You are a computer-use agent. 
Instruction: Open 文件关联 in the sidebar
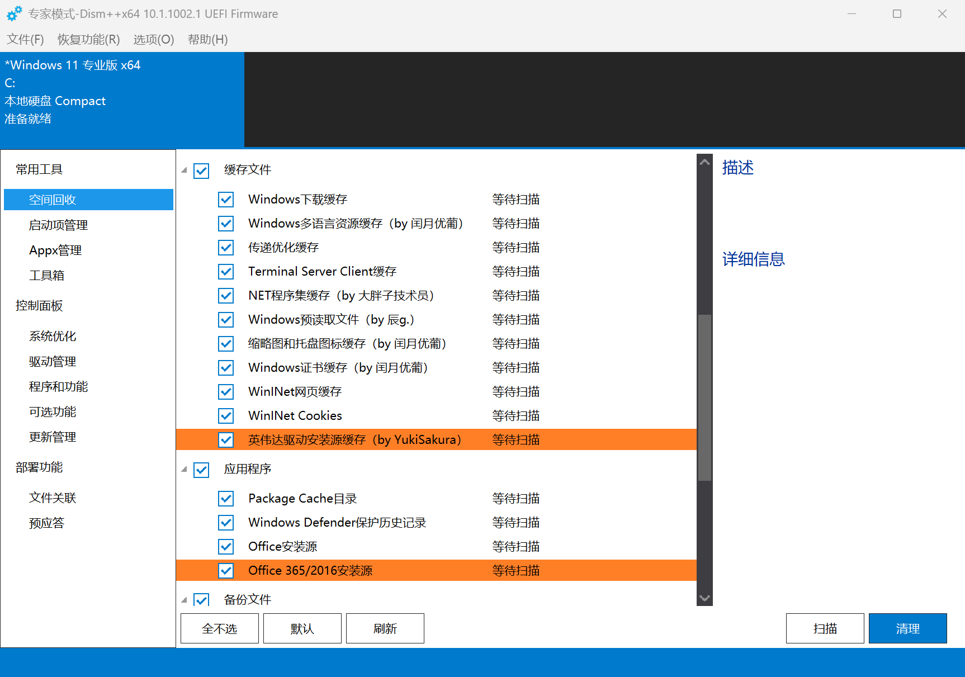tap(53, 498)
